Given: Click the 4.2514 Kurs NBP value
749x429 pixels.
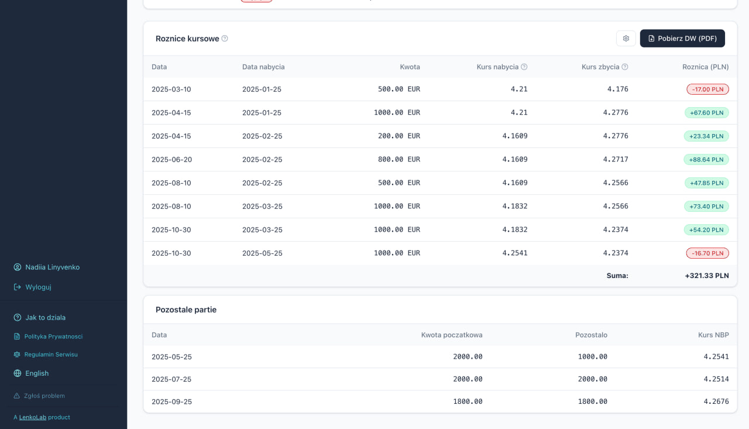Looking at the screenshot, I should click(x=716, y=379).
